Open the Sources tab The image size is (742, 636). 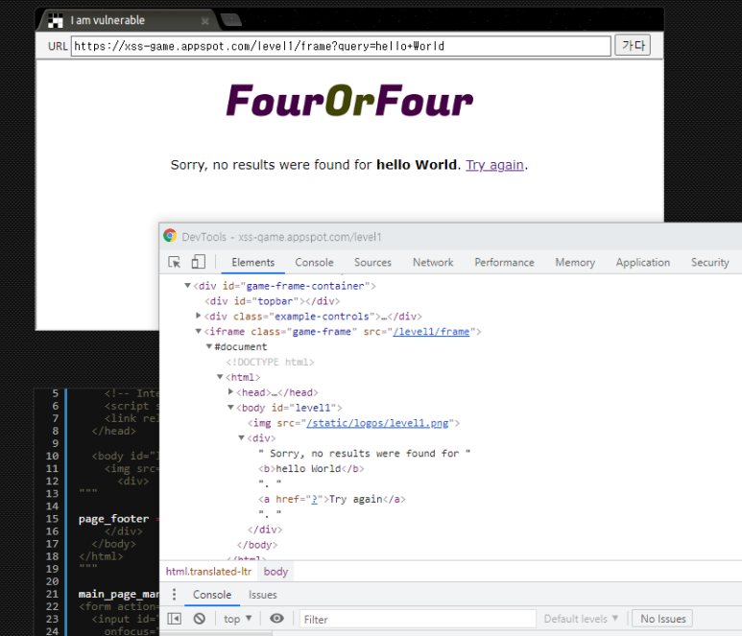tap(372, 263)
